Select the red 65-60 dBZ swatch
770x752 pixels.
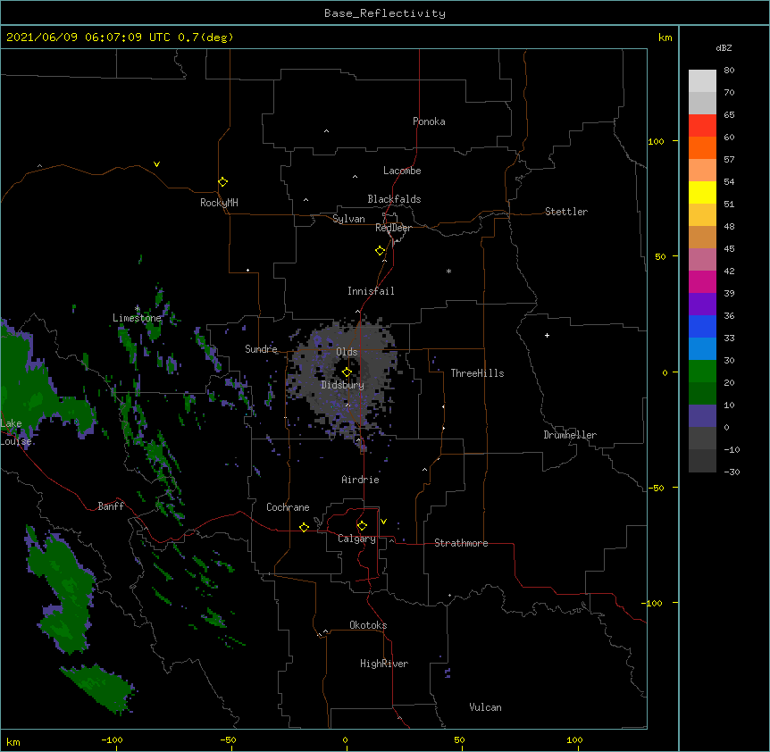[x=702, y=125]
